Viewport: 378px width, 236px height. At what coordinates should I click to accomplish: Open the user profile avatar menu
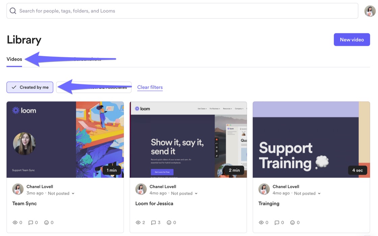point(370,11)
